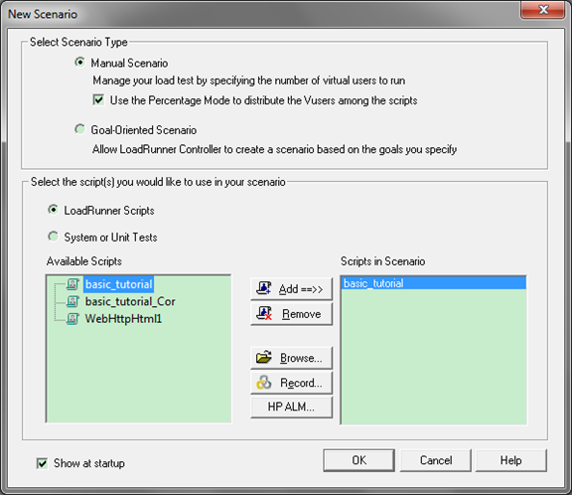Click the Browse open-folder icon
Screen dimensions: 572x495
click(264, 358)
